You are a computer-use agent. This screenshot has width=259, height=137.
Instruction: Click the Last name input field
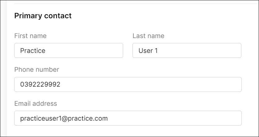(187, 50)
